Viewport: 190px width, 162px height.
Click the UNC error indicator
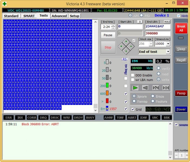tap(155, 118)
